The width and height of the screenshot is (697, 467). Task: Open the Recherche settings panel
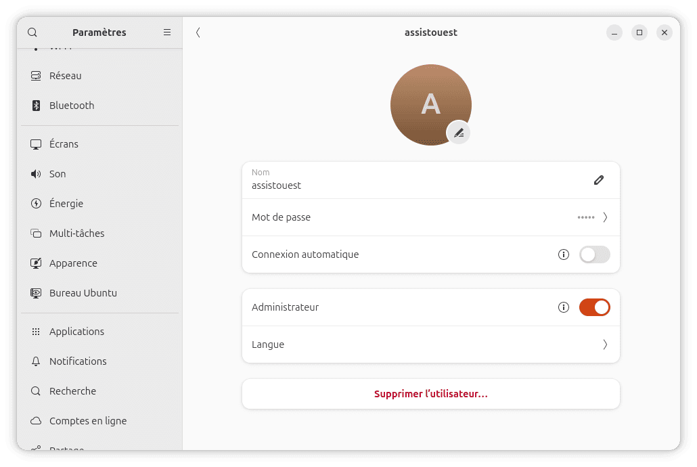(99, 391)
